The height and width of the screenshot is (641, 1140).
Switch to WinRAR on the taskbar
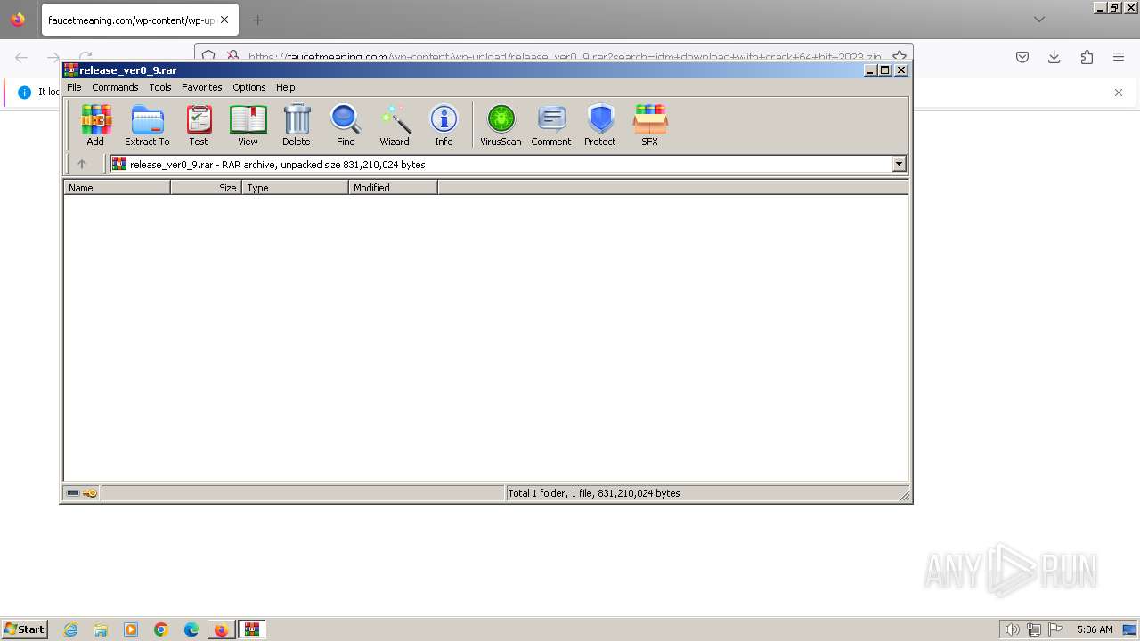[252, 629]
